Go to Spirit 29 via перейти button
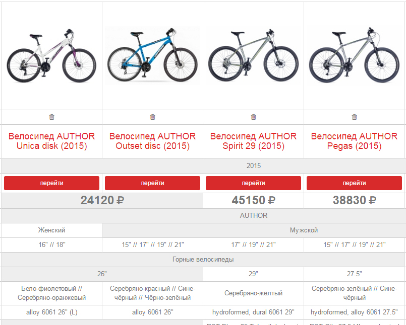The image size is (406, 325). pos(253,183)
